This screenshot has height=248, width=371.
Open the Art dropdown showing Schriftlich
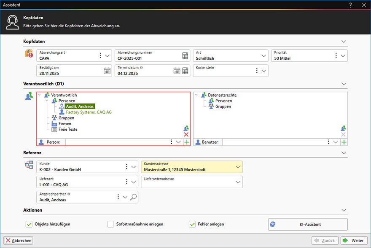click(x=264, y=56)
